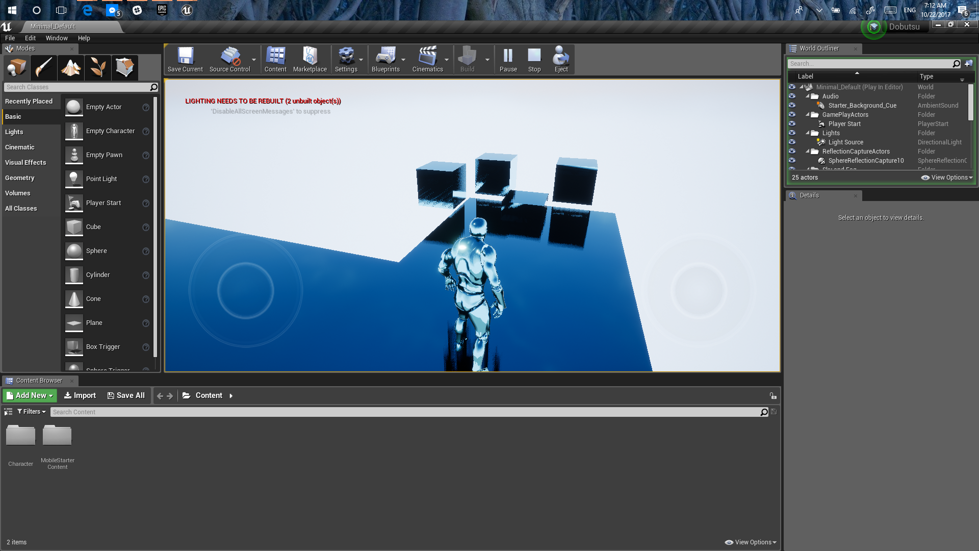Open the Settings toolbar icon
This screenshot has height=551, width=979.
coord(346,60)
